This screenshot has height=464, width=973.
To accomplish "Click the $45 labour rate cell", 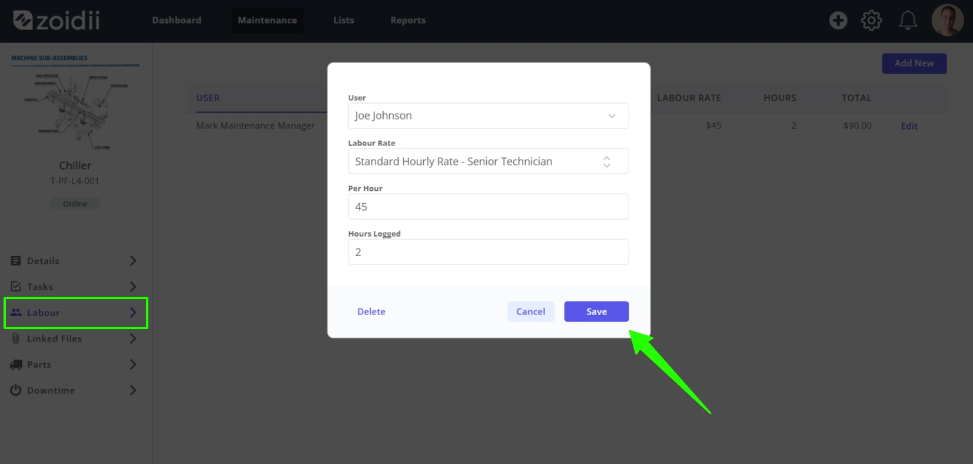I will [713, 126].
